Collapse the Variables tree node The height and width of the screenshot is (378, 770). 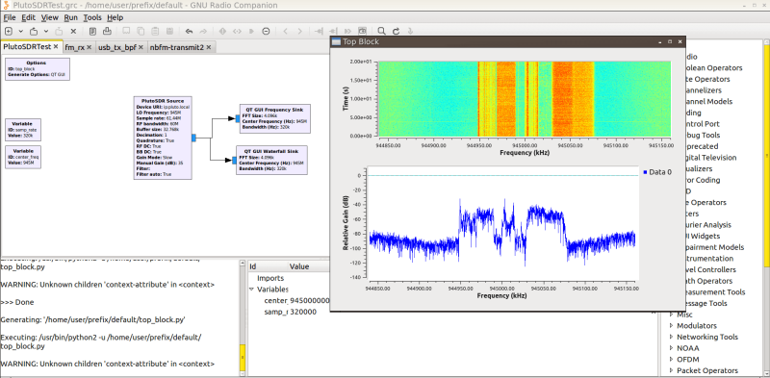click(251, 290)
